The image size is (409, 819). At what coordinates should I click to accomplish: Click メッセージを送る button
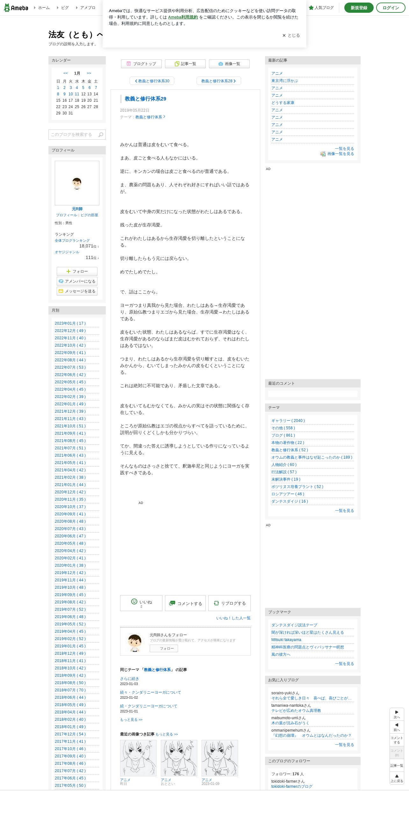tap(77, 291)
